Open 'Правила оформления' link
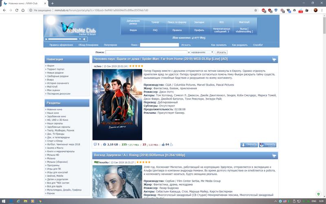 (x=61, y=45)
